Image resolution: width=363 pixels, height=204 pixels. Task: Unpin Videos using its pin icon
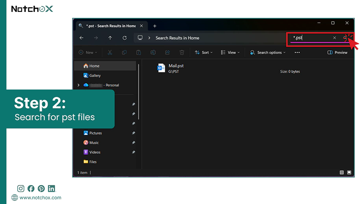coord(133,152)
